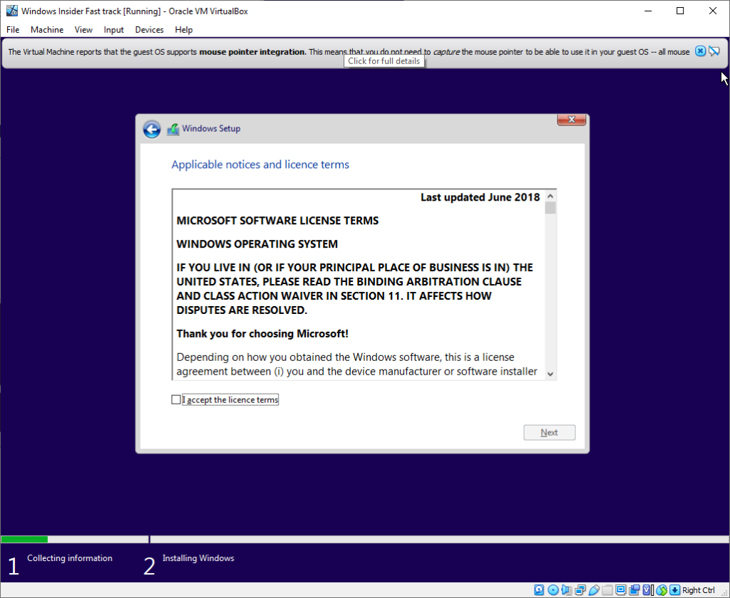This screenshot has width=730, height=598.
Task: Click the recording status icon
Action: [x=634, y=590]
